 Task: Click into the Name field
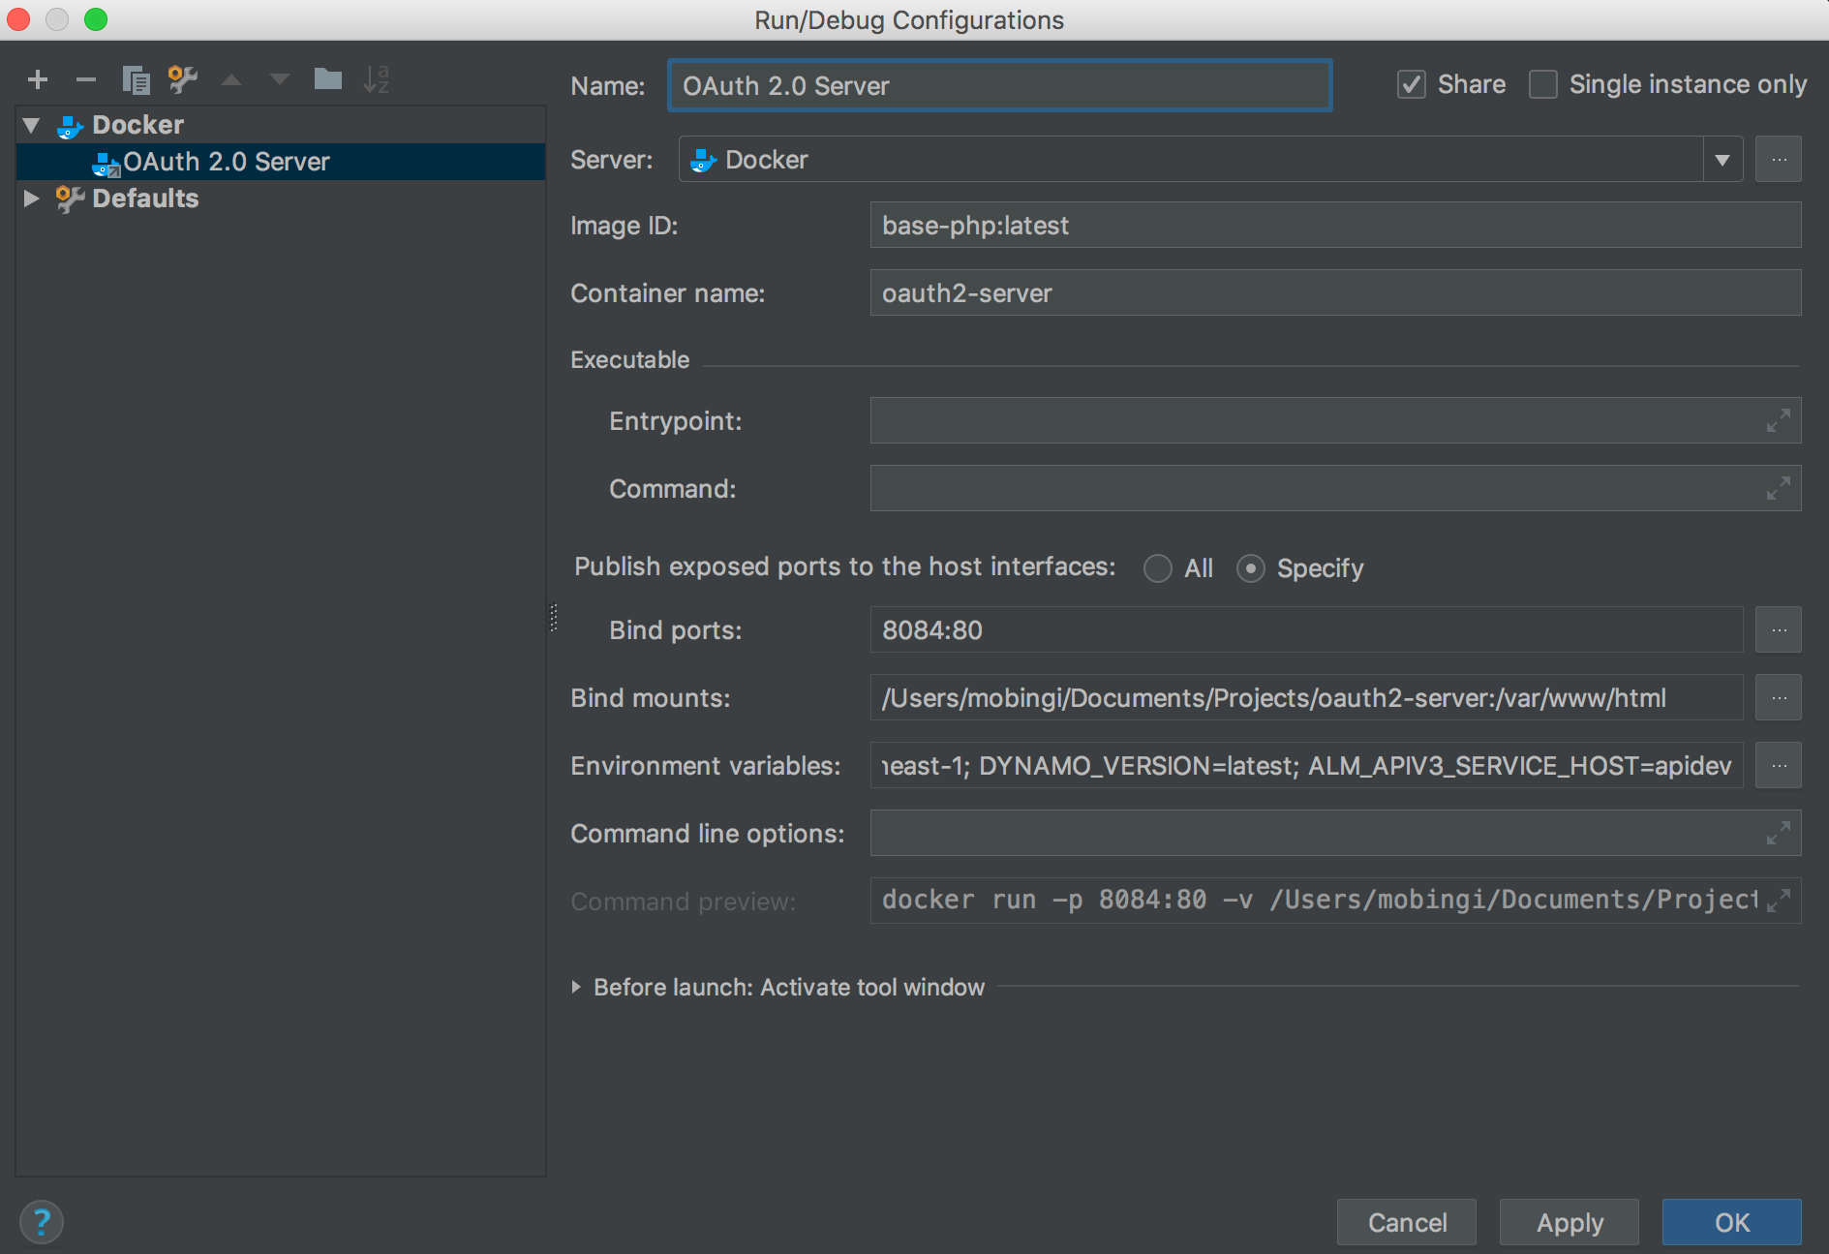click(x=1000, y=85)
